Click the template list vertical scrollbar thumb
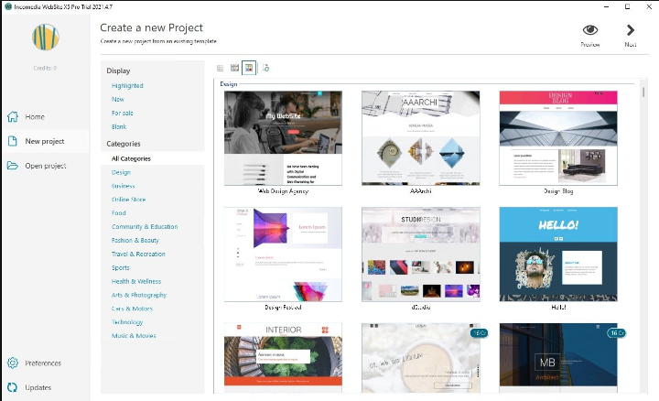 (643, 92)
